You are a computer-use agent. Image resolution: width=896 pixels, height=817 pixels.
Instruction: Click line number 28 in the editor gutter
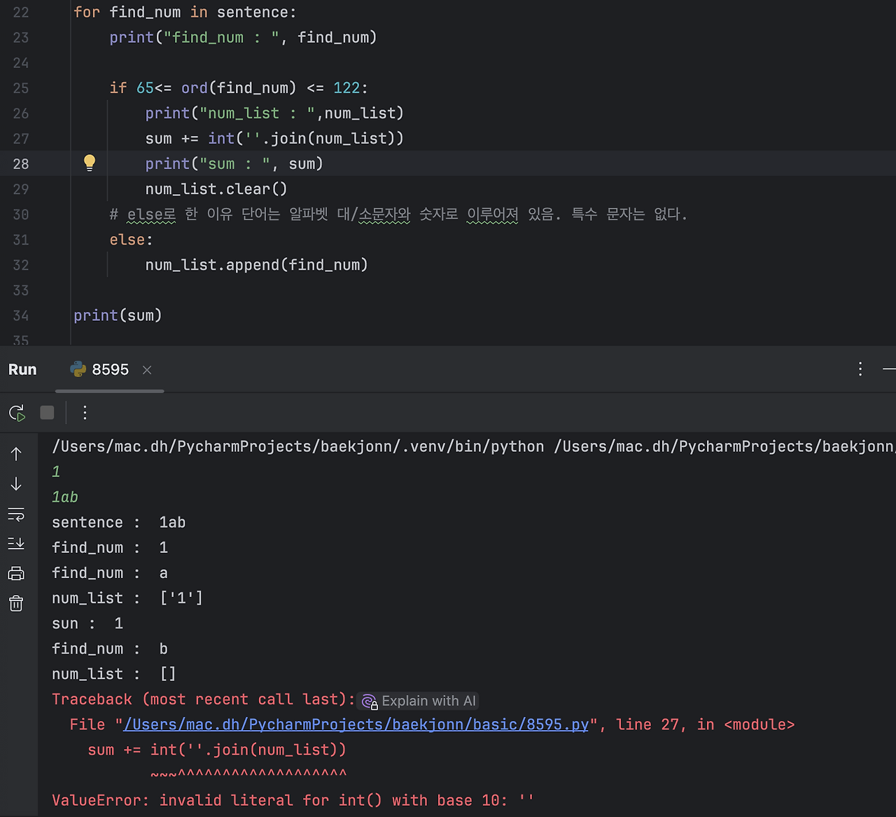(21, 163)
